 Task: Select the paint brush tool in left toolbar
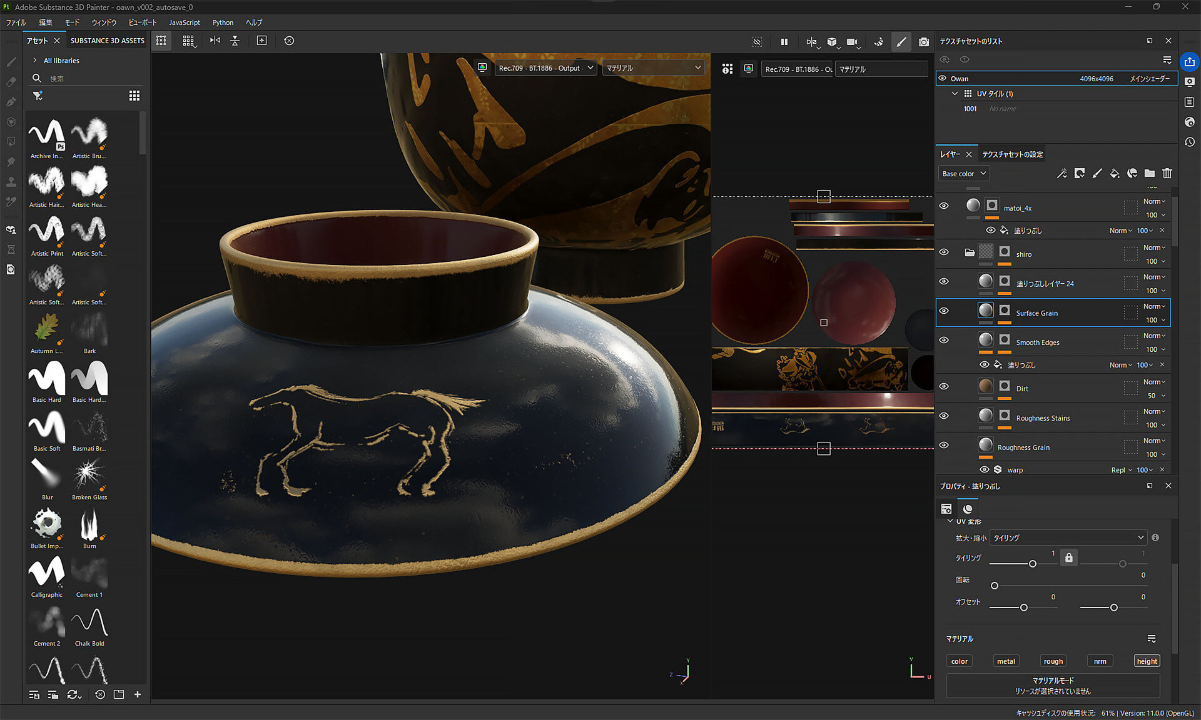coord(11,62)
